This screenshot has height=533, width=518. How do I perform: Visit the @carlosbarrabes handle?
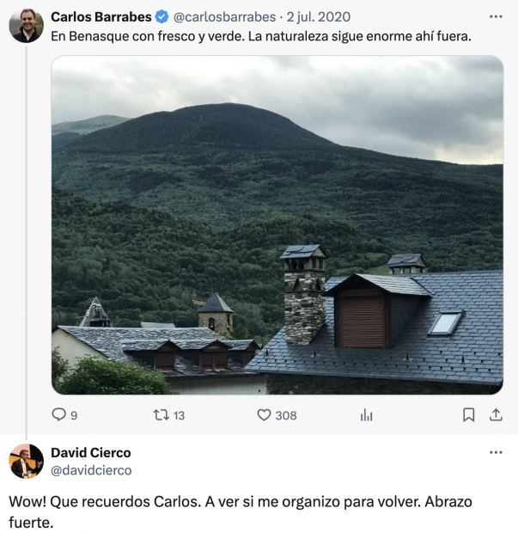224,16
